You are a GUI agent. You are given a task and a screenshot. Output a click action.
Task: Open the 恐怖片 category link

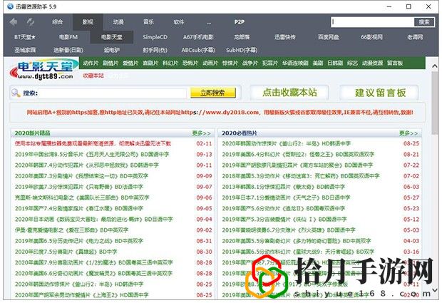coord(190,63)
